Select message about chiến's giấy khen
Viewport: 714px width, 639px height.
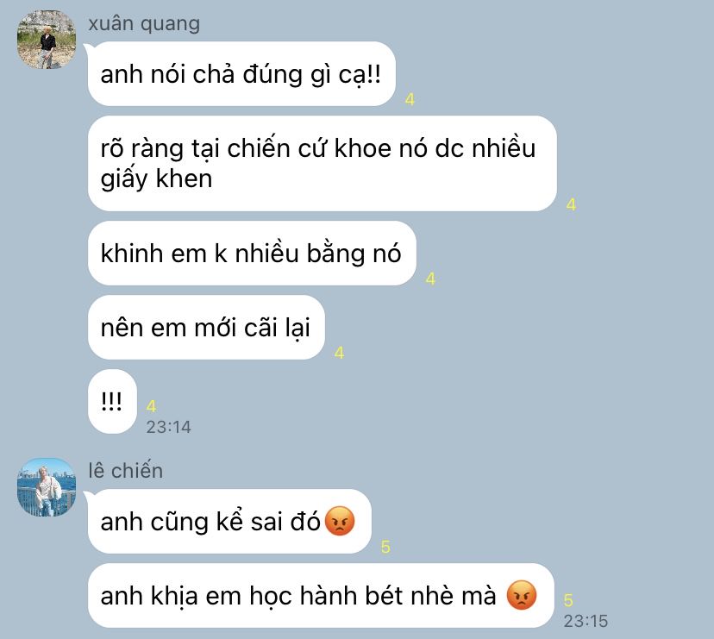(x=322, y=163)
